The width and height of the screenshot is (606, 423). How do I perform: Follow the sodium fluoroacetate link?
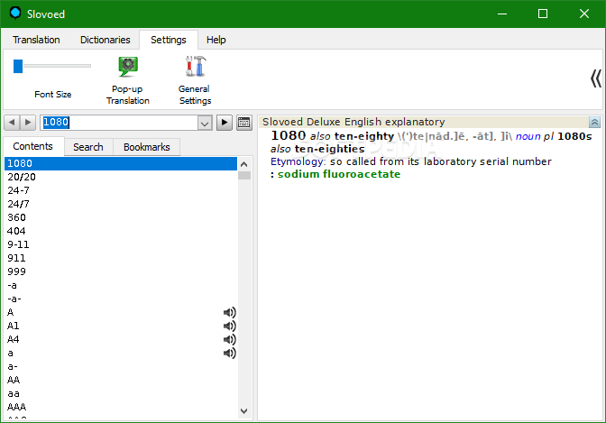coord(339,174)
